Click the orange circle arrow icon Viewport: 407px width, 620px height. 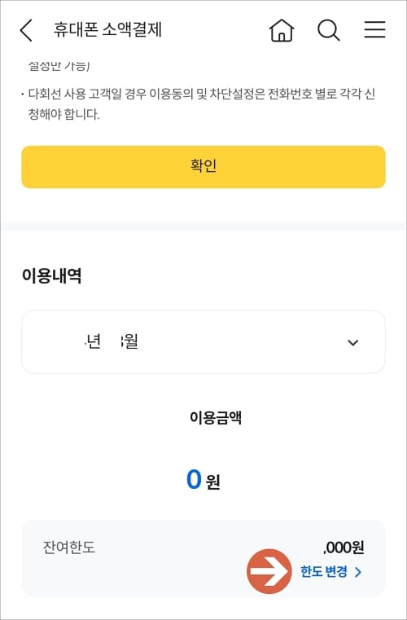tap(269, 571)
